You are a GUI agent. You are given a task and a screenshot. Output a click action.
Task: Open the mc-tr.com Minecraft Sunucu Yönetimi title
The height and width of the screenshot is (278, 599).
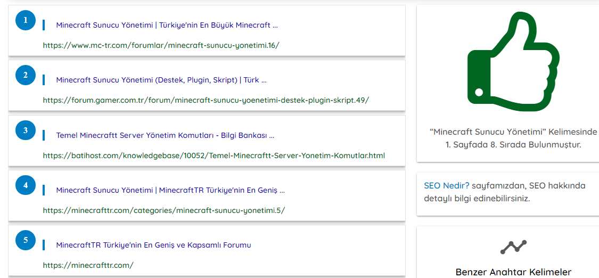pyautogui.click(x=167, y=26)
